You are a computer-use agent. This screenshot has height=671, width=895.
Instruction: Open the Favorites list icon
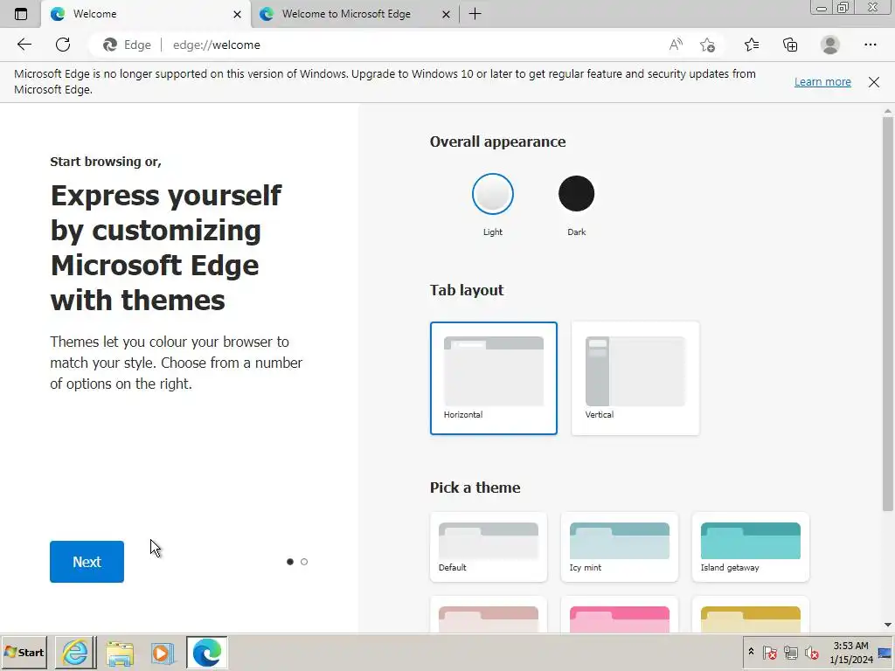click(x=752, y=45)
